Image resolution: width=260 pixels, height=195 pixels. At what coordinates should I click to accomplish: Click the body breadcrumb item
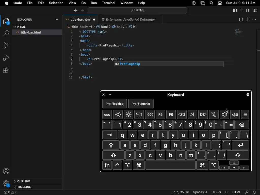pos(118,27)
